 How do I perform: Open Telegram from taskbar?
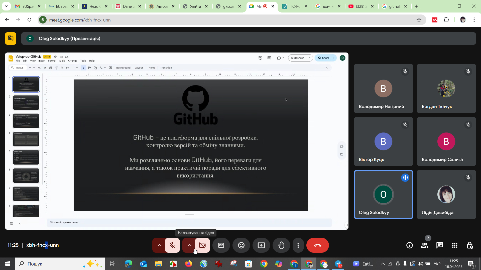coord(338,264)
